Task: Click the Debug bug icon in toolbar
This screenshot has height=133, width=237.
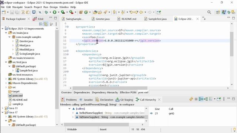Action: (46, 12)
